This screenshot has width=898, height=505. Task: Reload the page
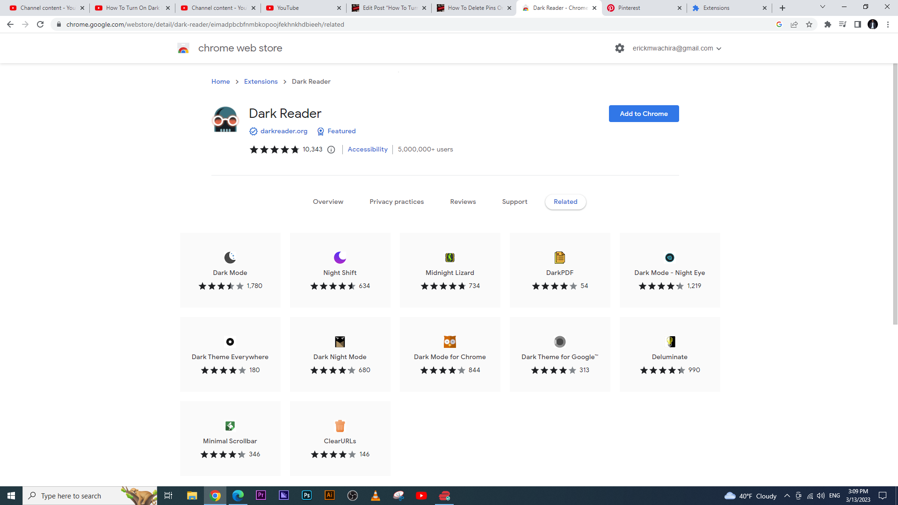pyautogui.click(x=40, y=24)
